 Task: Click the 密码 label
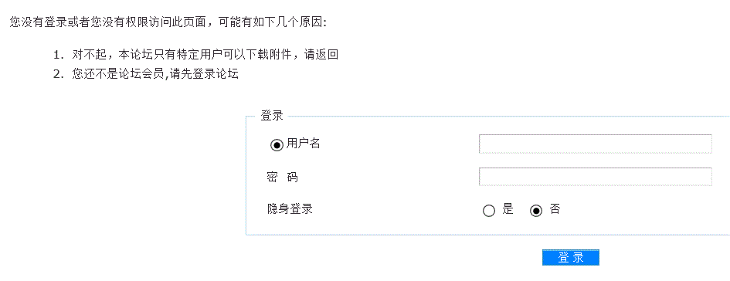[283, 177]
